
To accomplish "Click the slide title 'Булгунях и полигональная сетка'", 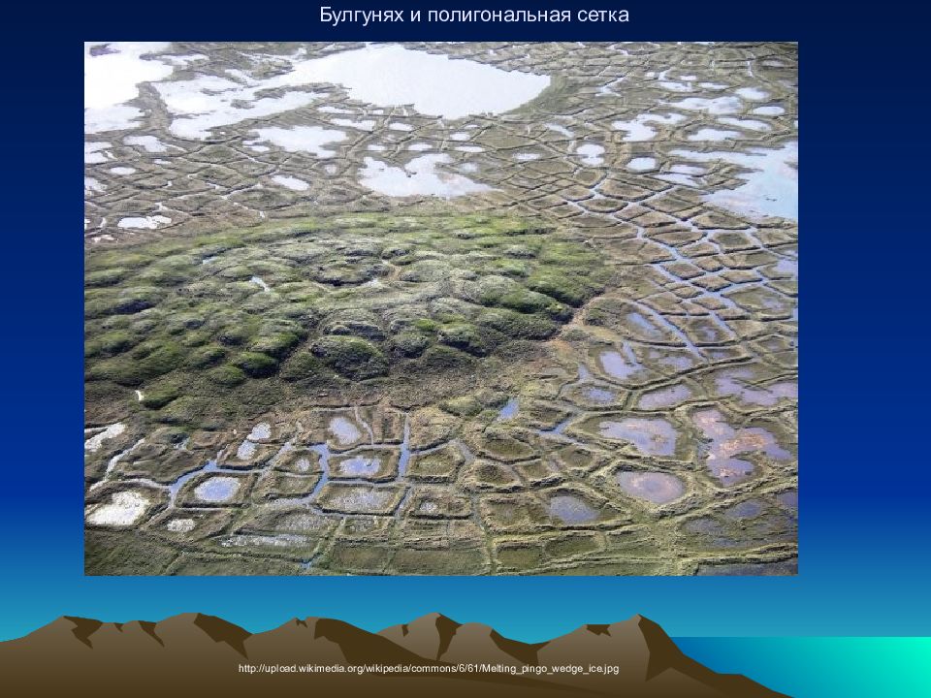I will (x=474, y=15).
